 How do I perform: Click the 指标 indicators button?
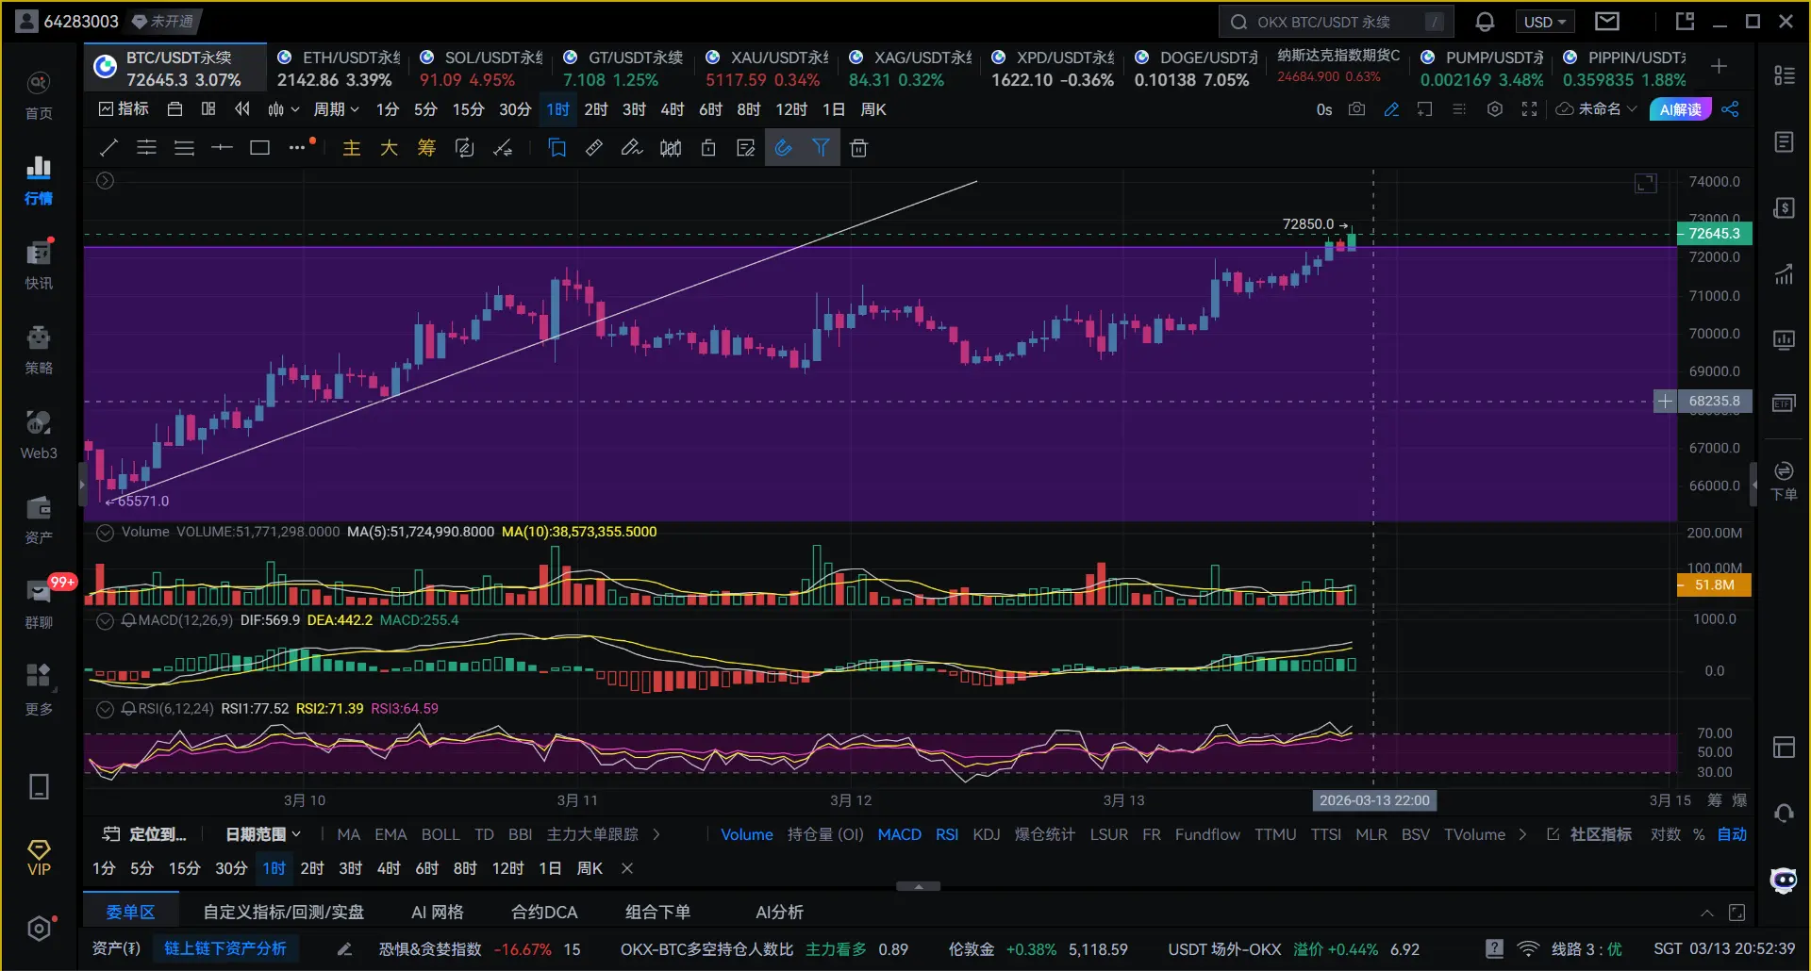tap(124, 109)
